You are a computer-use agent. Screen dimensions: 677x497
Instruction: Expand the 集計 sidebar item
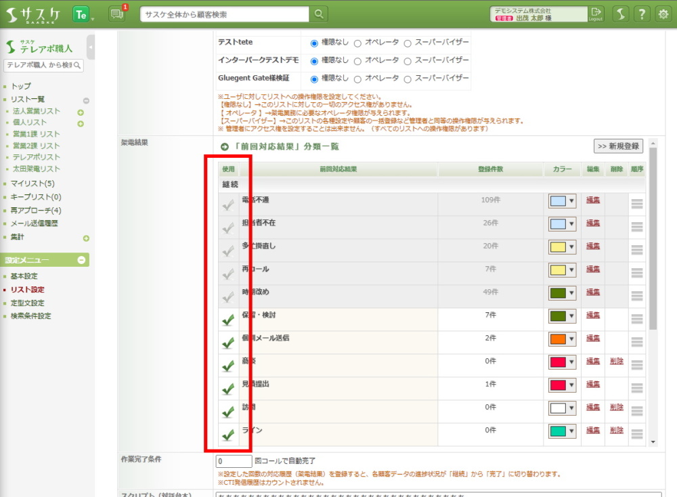click(x=86, y=238)
